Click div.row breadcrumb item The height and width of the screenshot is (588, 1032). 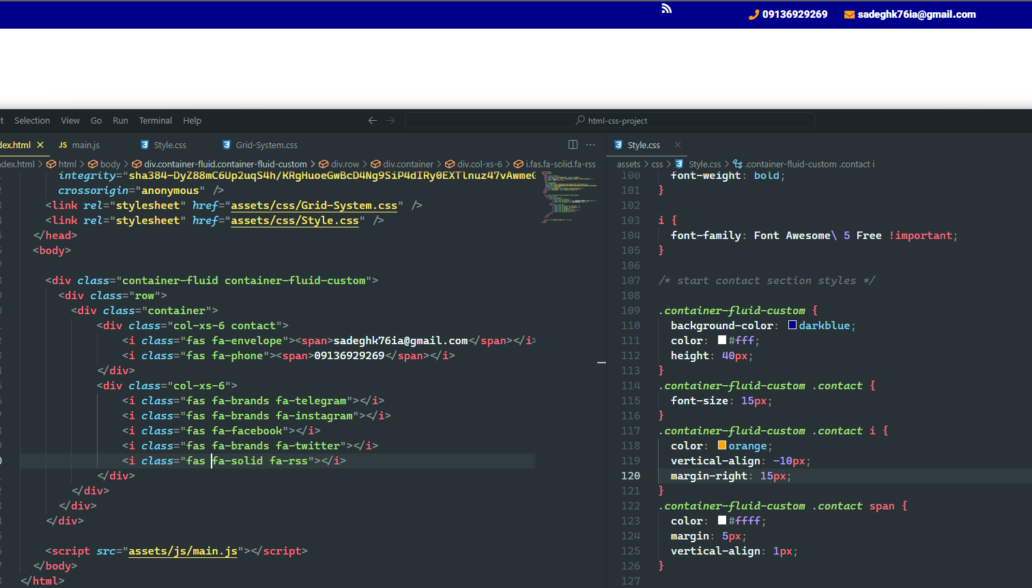point(339,165)
